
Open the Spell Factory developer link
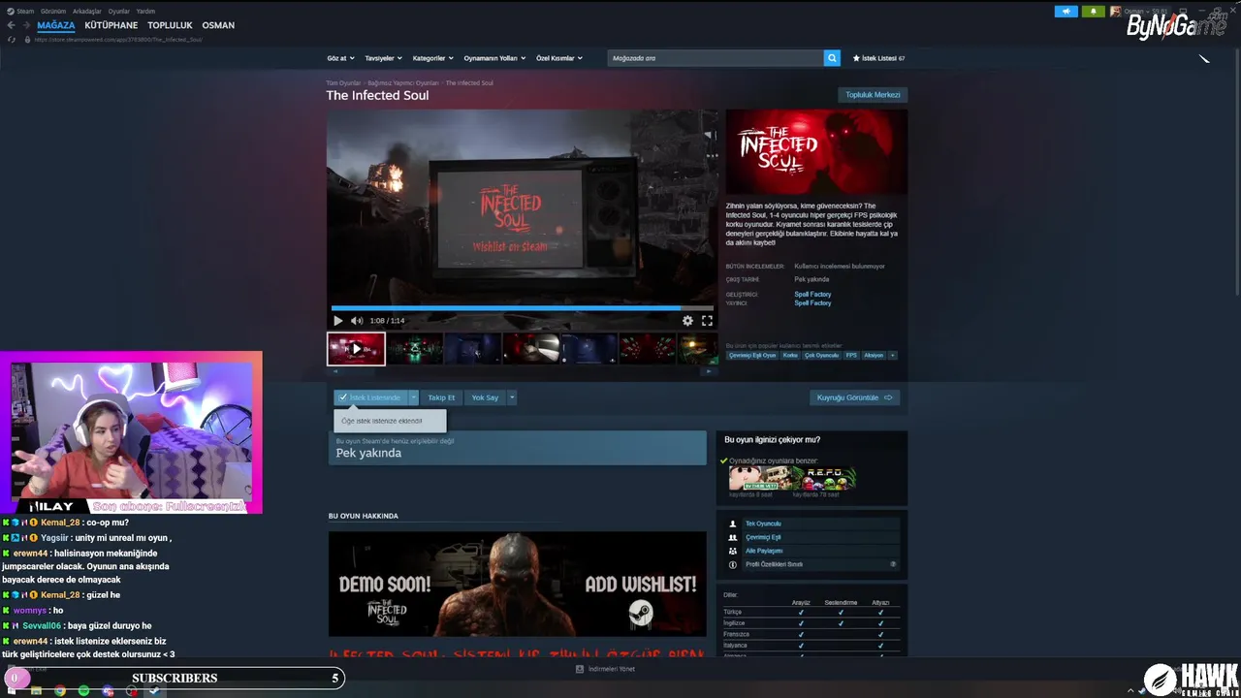(x=812, y=295)
